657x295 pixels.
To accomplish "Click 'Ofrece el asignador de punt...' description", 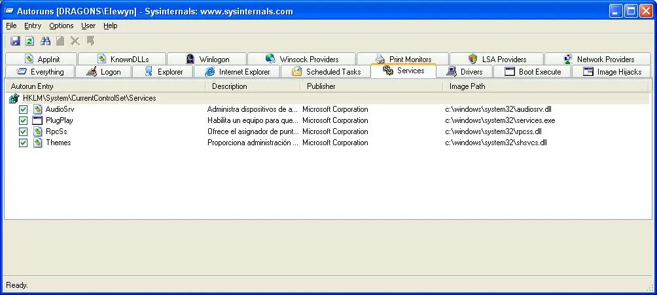I will click(253, 131).
